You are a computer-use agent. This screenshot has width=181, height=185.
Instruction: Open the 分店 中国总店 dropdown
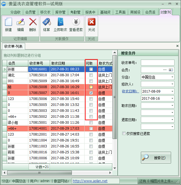172,77
